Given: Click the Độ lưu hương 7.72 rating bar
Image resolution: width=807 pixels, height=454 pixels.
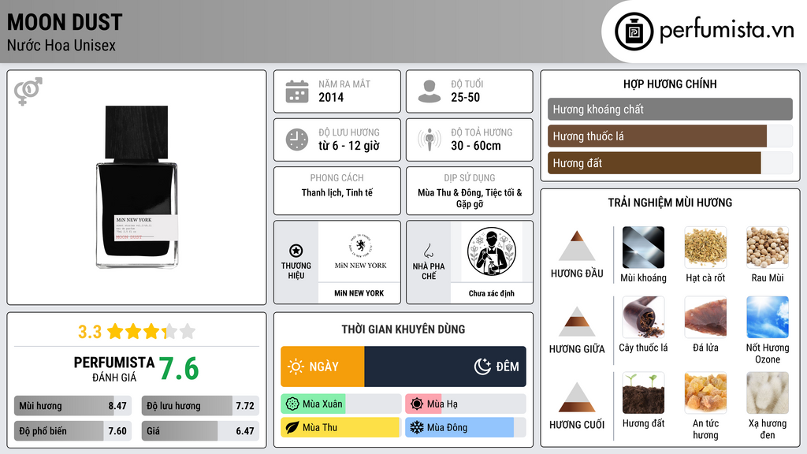Looking at the screenshot, I should pyautogui.click(x=200, y=406).
